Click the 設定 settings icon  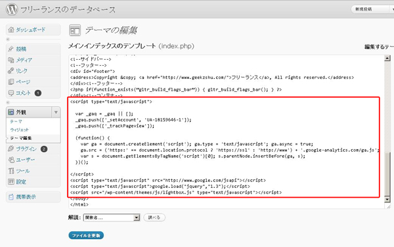pos(11,182)
